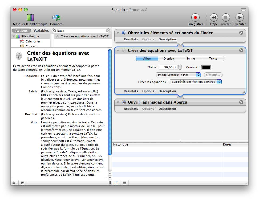Show the variables list view icon
The height and width of the screenshot is (200, 259).
pyautogui.click(x=124, y=183)
